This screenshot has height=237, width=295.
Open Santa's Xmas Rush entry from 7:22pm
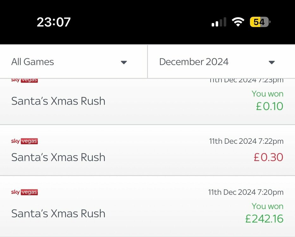(x=58, y=157)
